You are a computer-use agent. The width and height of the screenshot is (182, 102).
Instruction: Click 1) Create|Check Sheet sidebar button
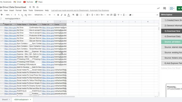[x=171, y=20]
